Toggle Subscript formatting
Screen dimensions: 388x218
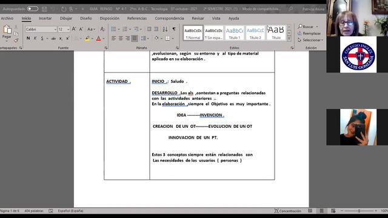(61, 39)
